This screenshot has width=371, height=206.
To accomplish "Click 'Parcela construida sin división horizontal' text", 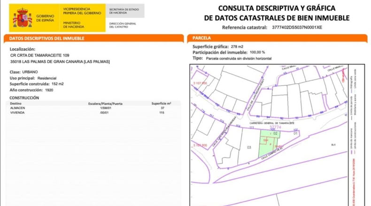I will click(x=239, y=59).
